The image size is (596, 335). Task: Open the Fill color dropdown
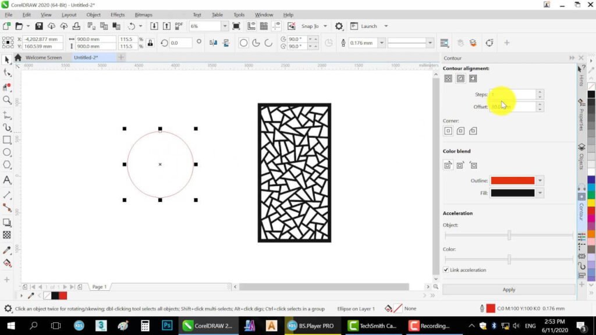pos(540,193)
